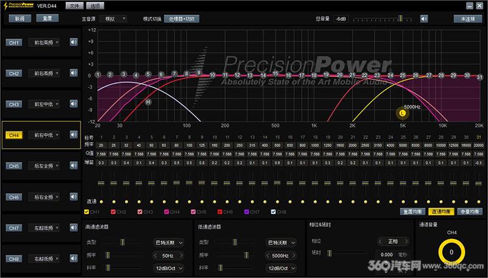The image size is (488, 278).
Task: Toggle the CH5 curve checkbox
Action: [x=193, y=212]
